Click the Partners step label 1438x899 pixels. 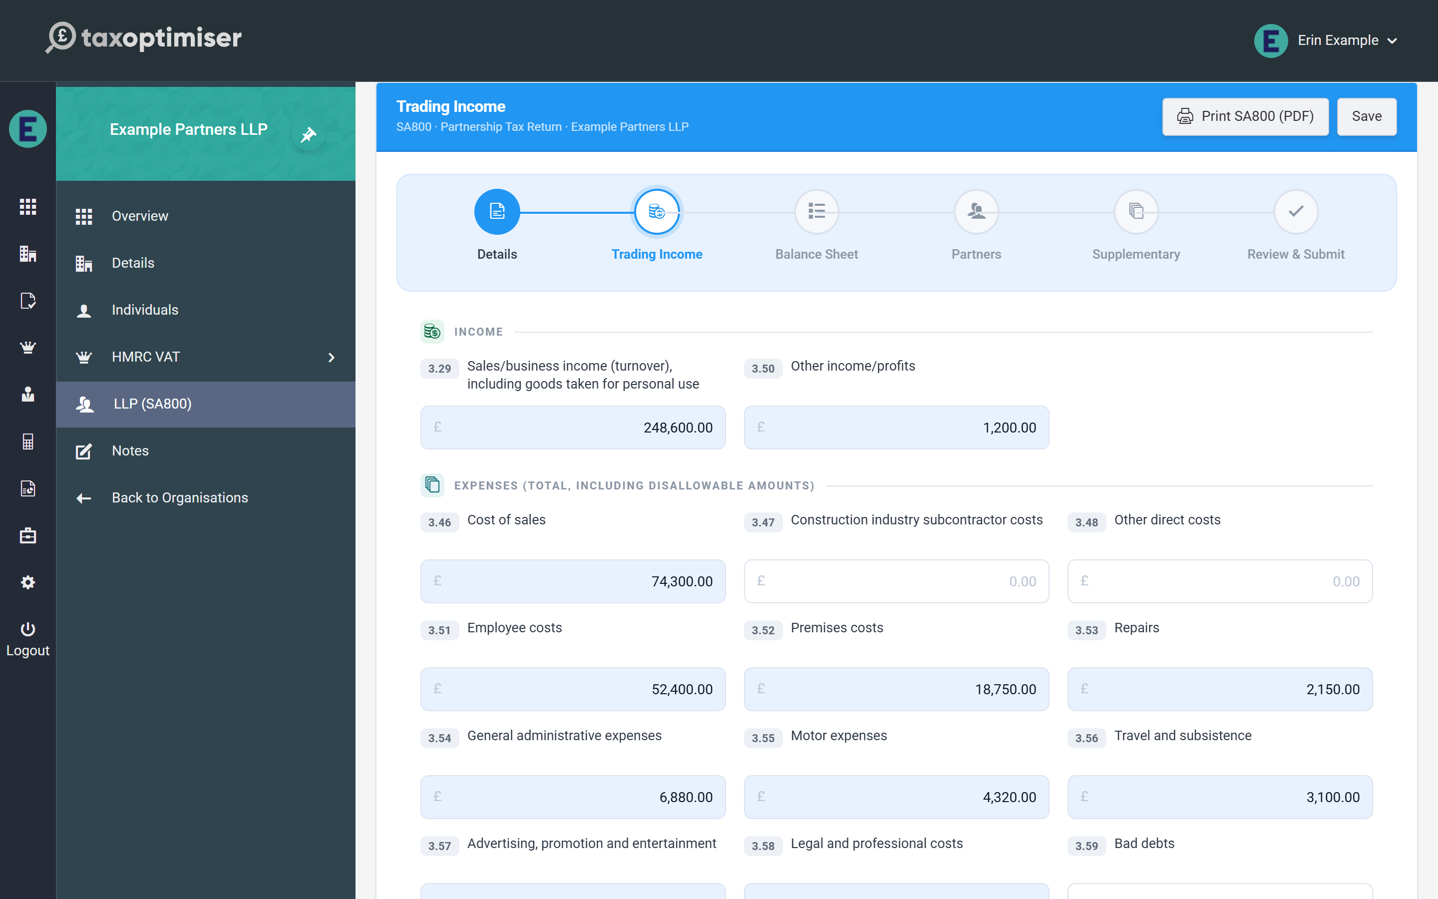[x=976, y=255]
